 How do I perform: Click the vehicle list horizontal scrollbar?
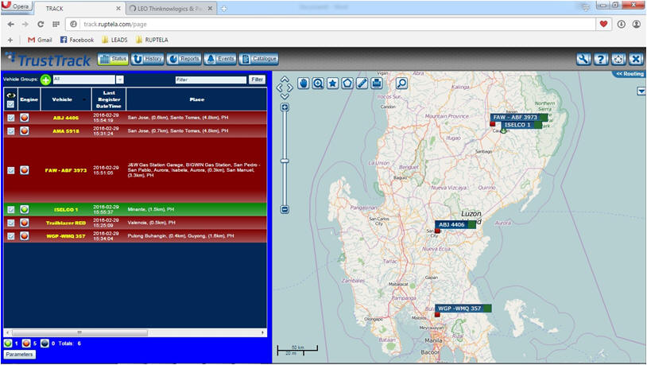pyautogui.click(x=79, y=332)
